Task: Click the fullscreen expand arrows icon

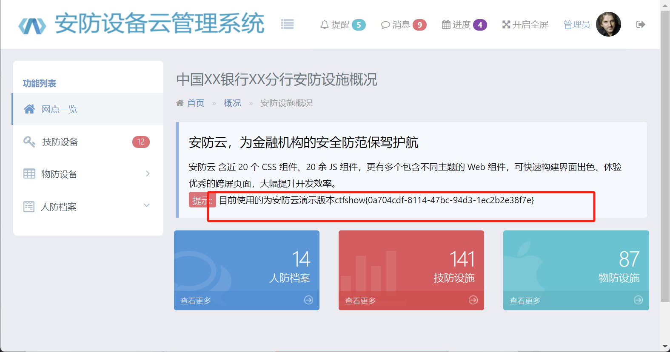Action: click(x=506, y=25)
